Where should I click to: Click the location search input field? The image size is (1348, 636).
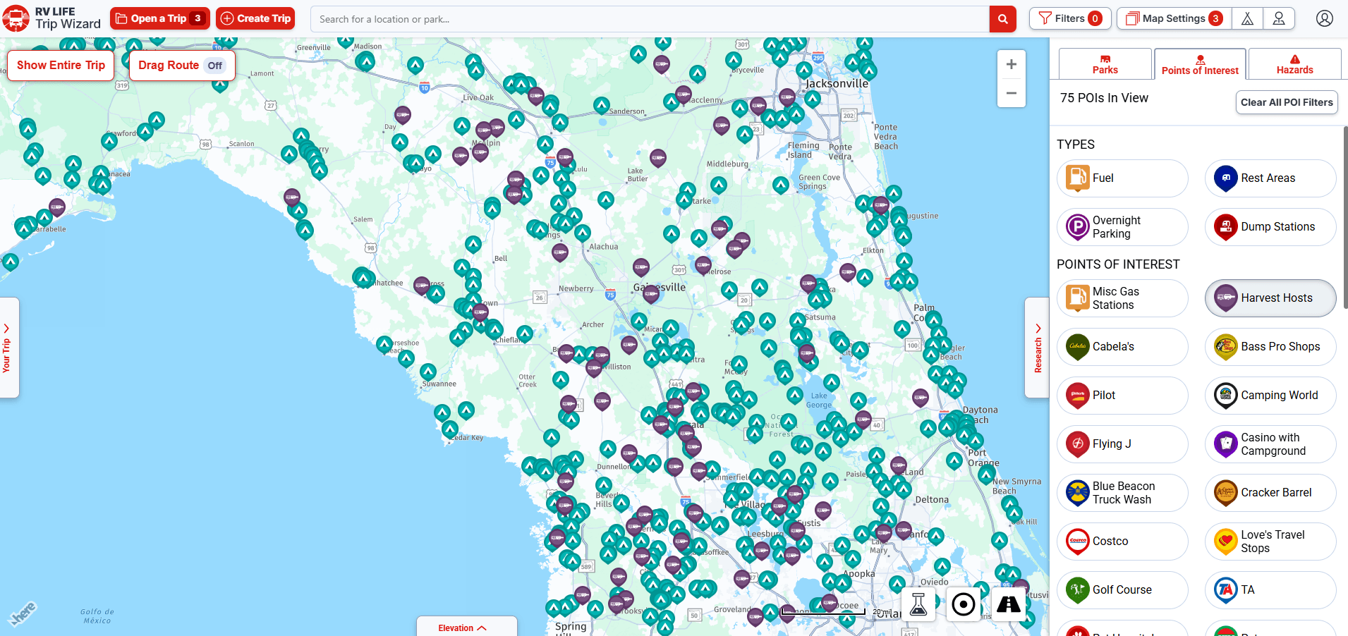tap(649, 19)
